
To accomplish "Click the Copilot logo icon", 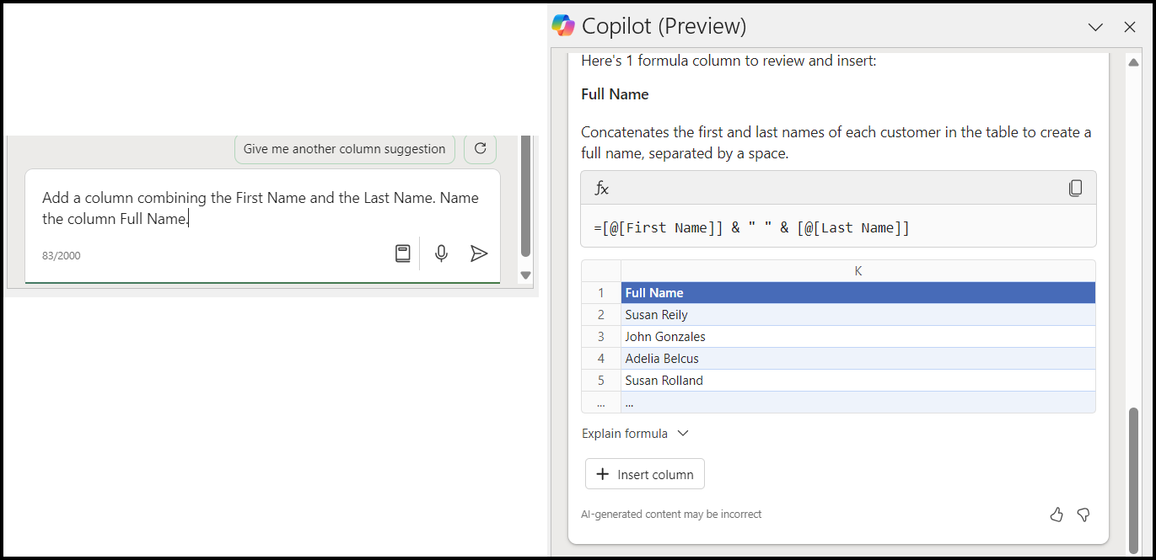I will point(562,25).
